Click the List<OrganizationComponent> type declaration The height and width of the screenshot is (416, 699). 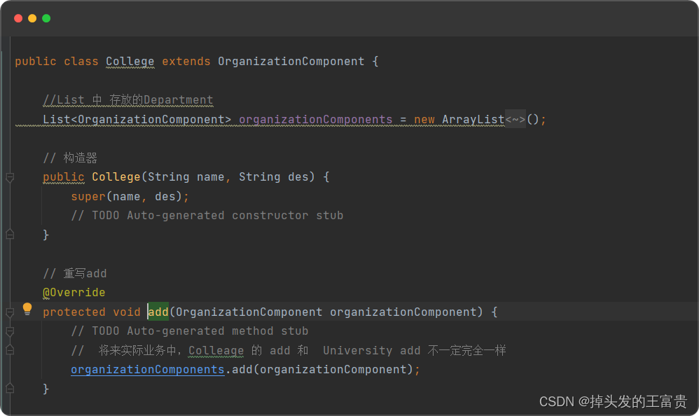(137, 120)
